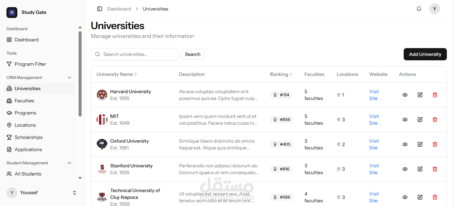This screenshot has height=206, width=454.
Task: Open Scholarships in the sidebar
Action: tap(29, 137)
